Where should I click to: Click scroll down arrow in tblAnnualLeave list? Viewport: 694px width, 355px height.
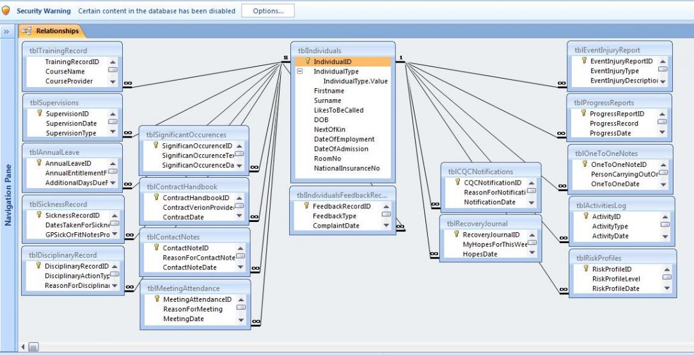pos(113,182)
